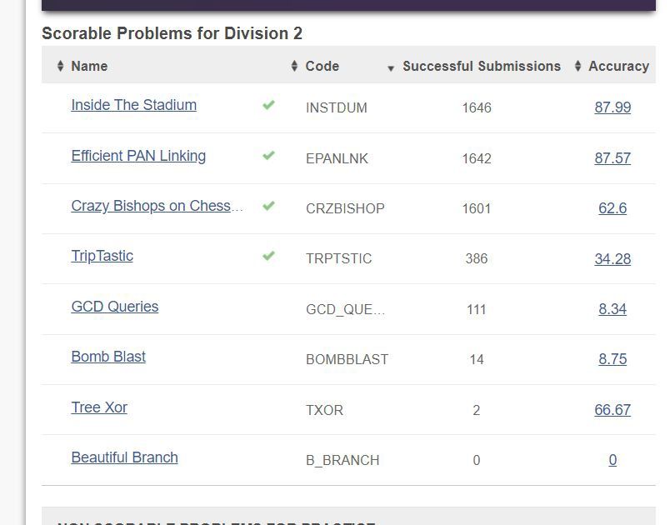Open the GCD Queries problem
670x525 pixels.
coord(114,307)
